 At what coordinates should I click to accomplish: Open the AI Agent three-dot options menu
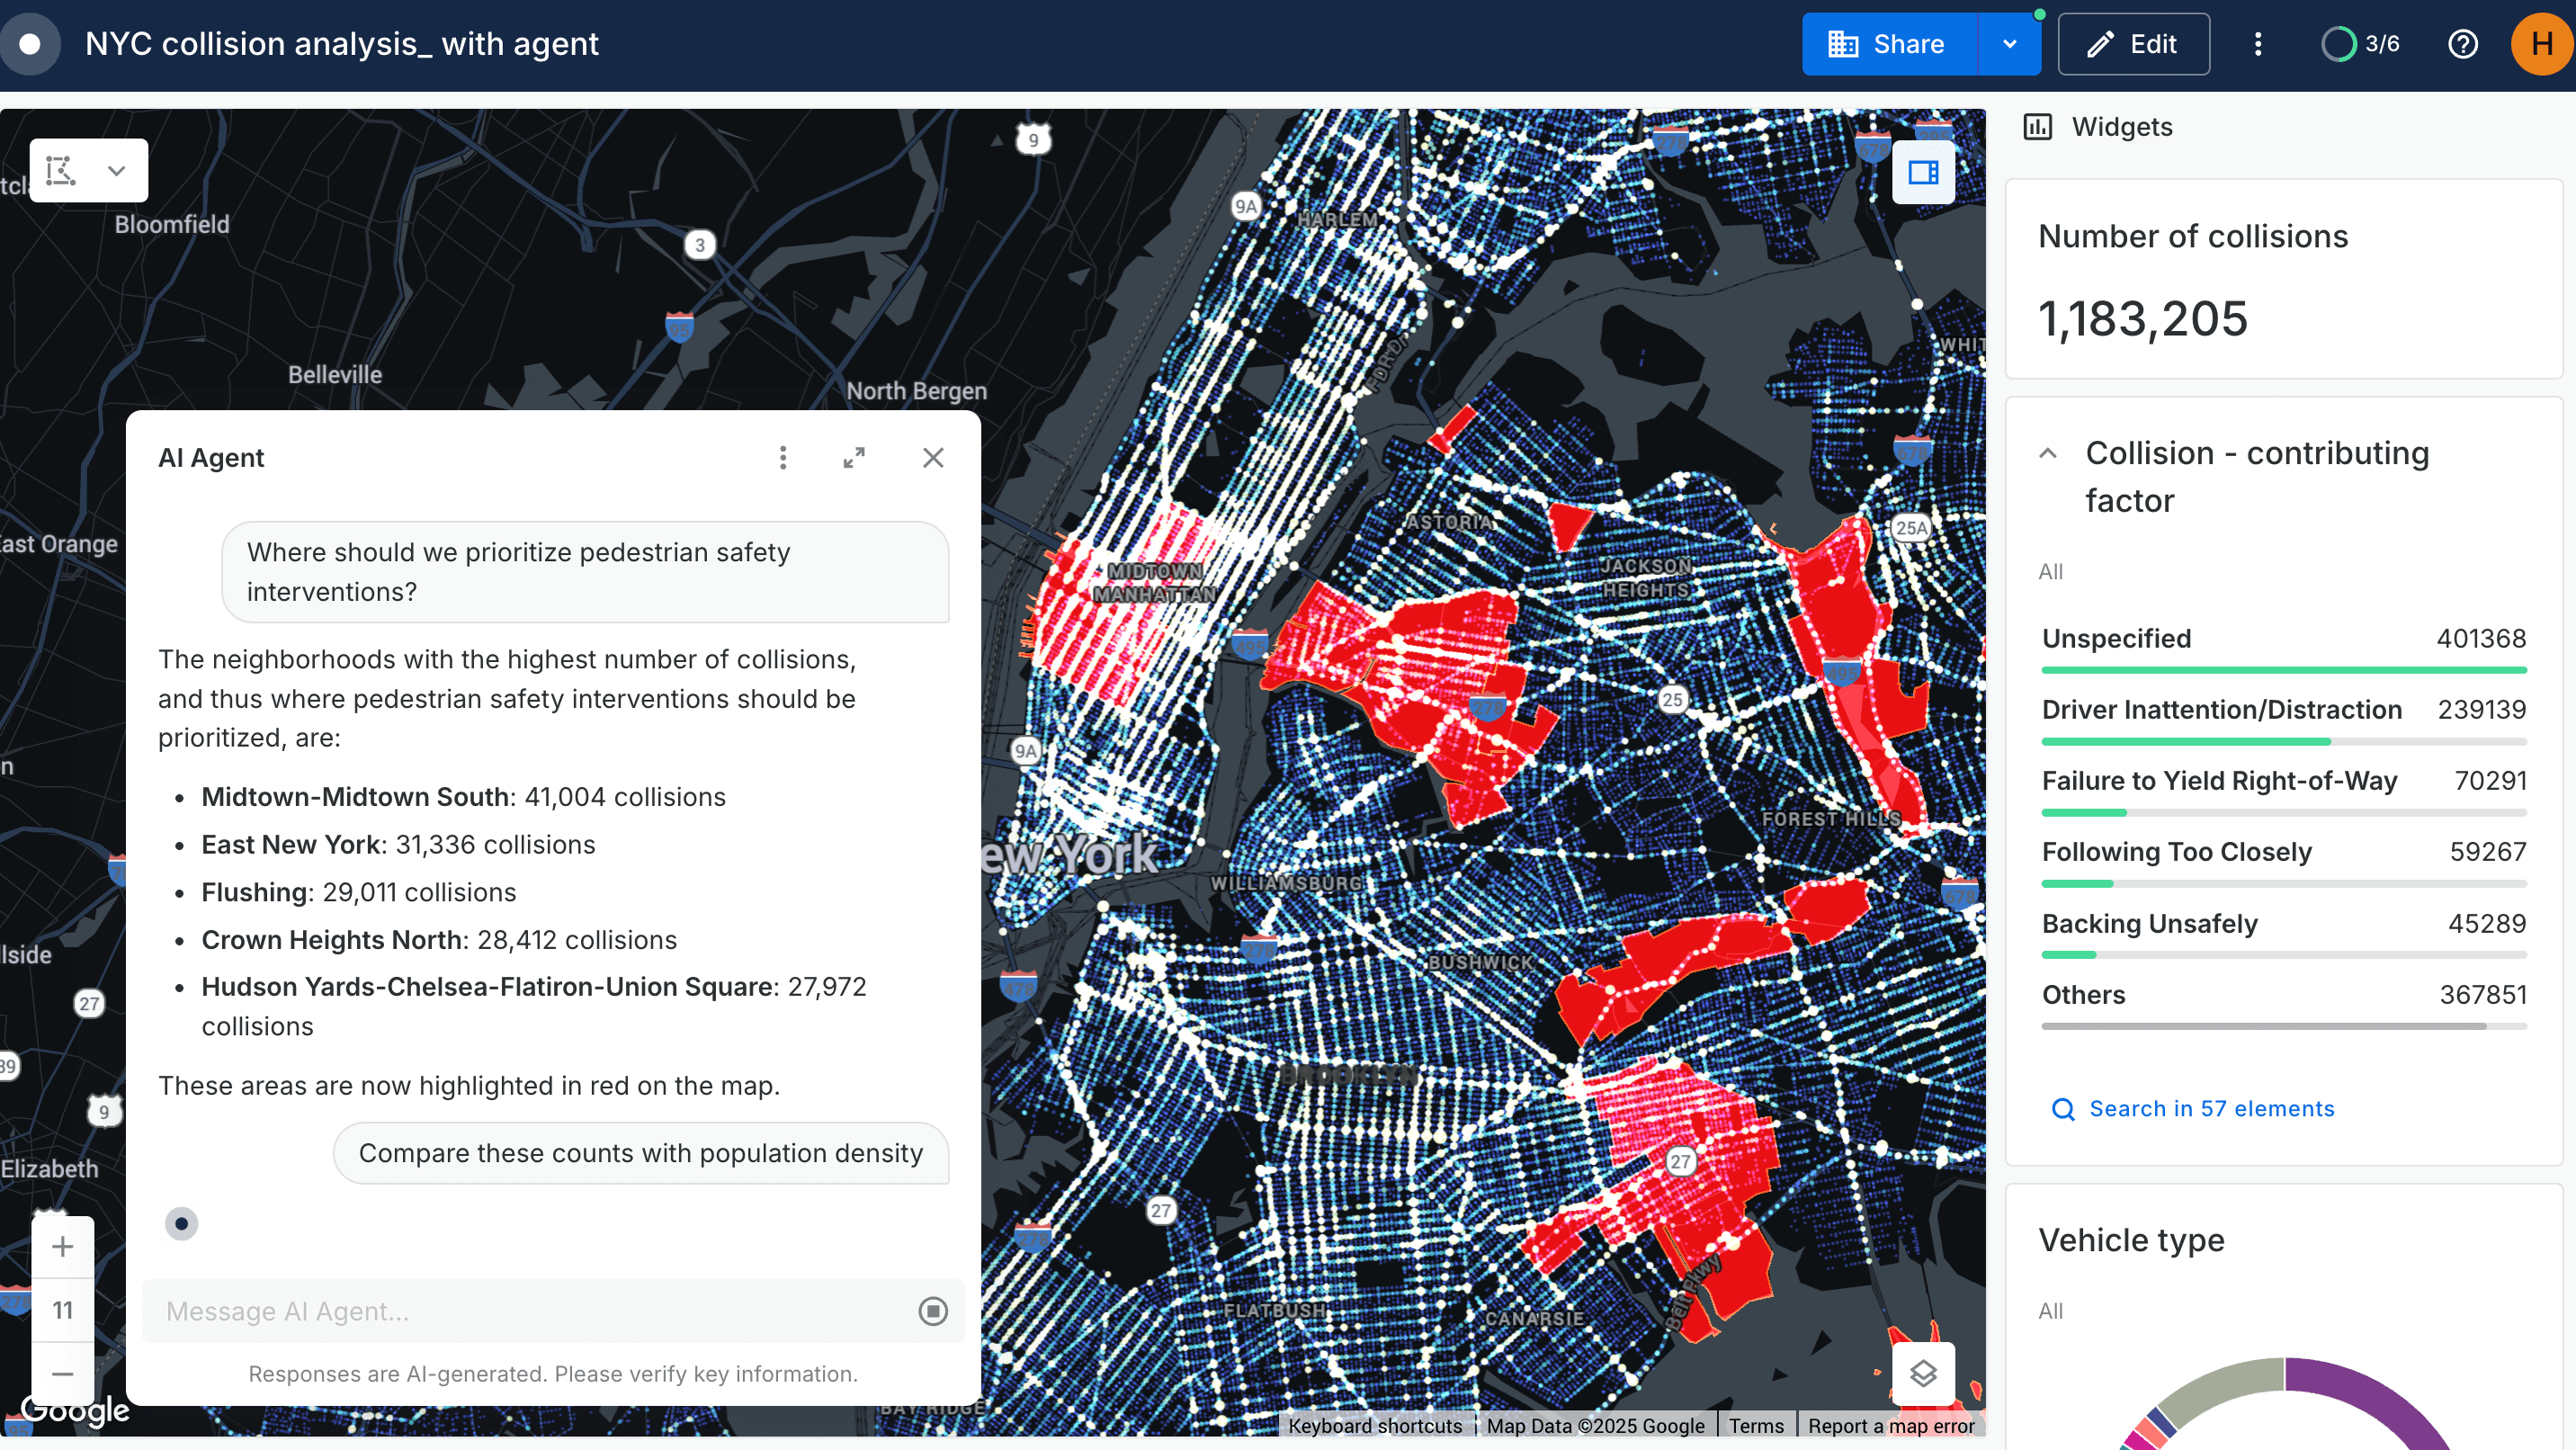tap(784, 457)
